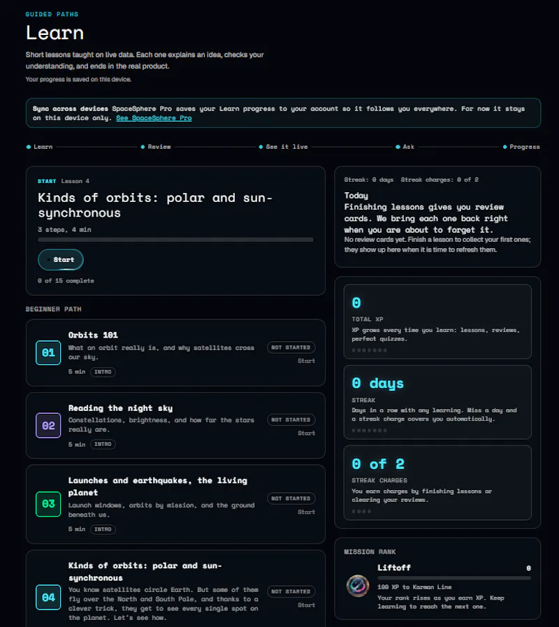The image size is (559, 627).
Task: Jump to the Ask section step
Action: click(x=405, y=147)
